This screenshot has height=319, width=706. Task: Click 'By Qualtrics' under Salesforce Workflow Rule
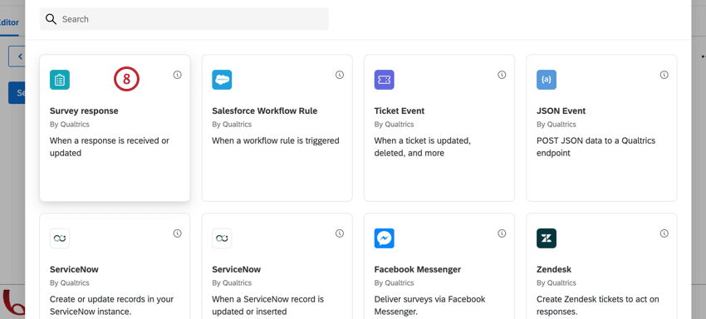click(232, 125)
